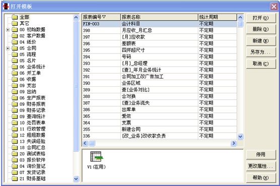The width and height of the screenshot is (280, 186).
Task: Expand the 00 初始数据 tree node
Action: 8,30
